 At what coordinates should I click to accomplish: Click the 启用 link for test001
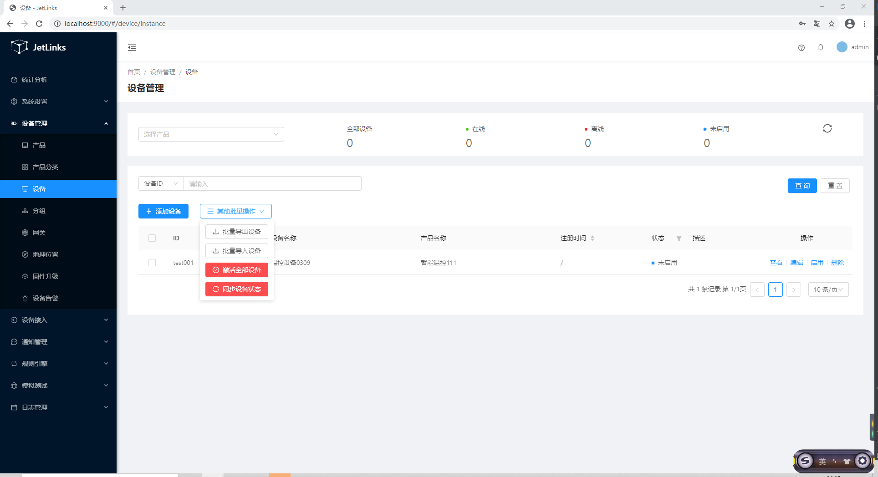(817, 263)
